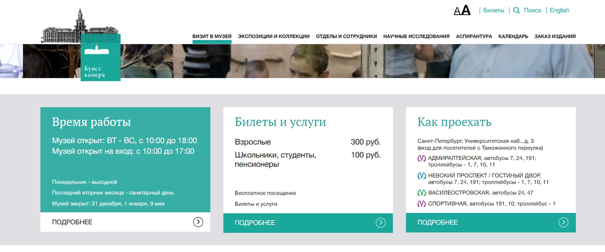Screen dimensions: 605x252
Task: Click Подробнее under Время работы
Action: pyautogui.click(x=72, y=222)
